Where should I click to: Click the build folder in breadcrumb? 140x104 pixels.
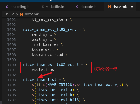coord(10,14)
